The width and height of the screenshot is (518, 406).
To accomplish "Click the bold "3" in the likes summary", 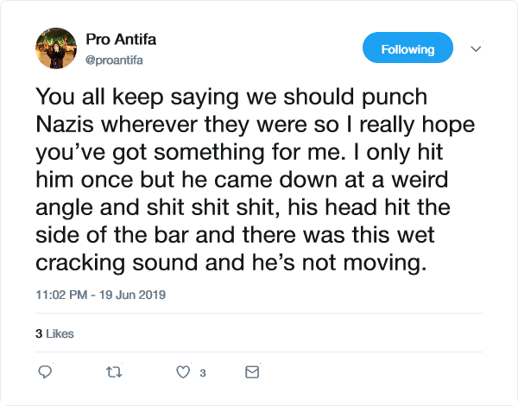I will [x=38, y=333].
